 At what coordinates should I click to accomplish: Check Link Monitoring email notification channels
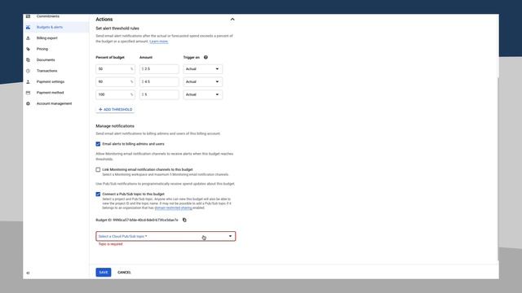(98, 170)
